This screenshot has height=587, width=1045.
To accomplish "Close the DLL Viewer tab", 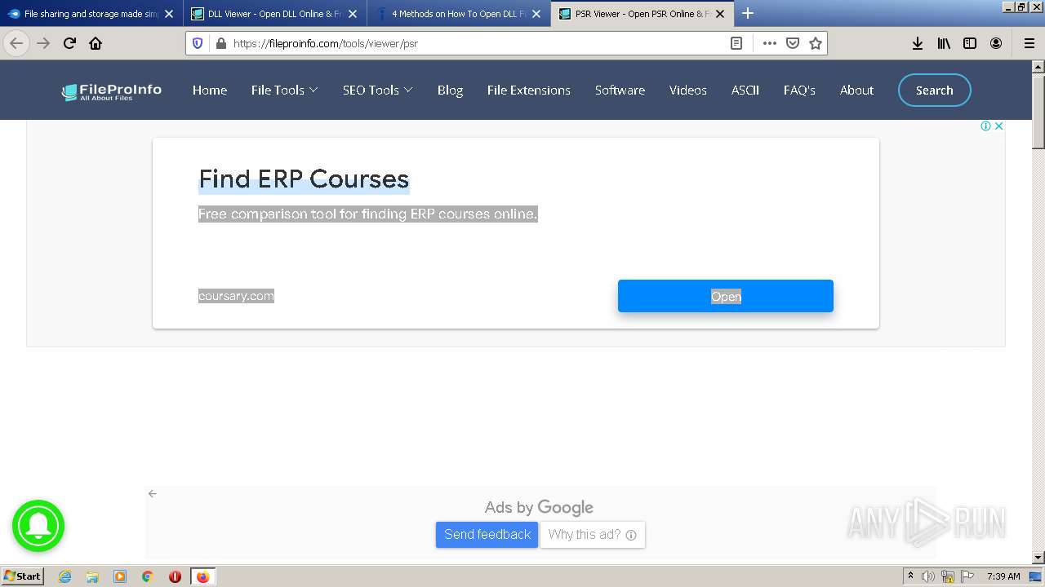I will 353,14.
